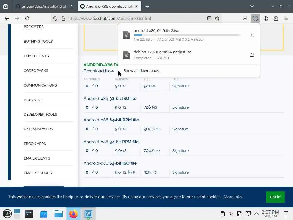
Task: Close the anbox/docs/install.md tab
Action: (72, 6)
